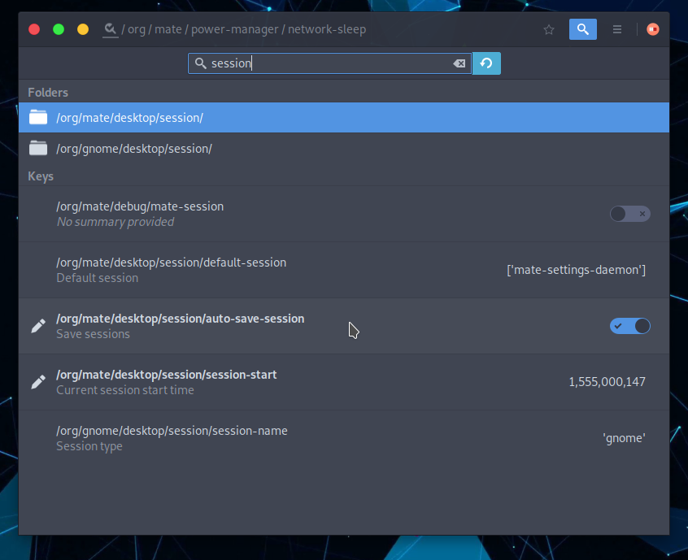Image resolution: width=688 pixels, height=560 pixels.
Task: Navigate to 'mate' in the path bar
Action: [x=168, y=29]
